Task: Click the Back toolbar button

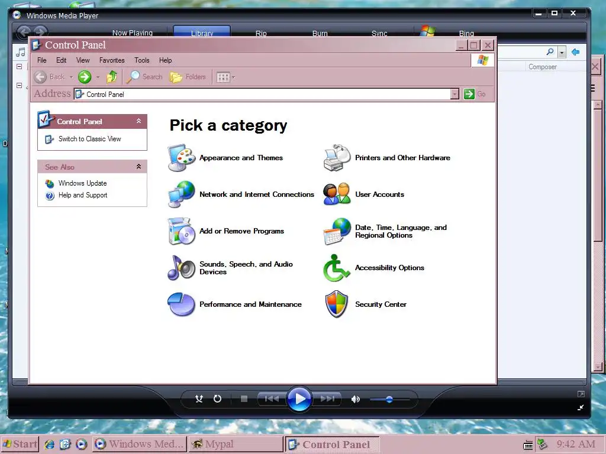Action: point(50,77)
